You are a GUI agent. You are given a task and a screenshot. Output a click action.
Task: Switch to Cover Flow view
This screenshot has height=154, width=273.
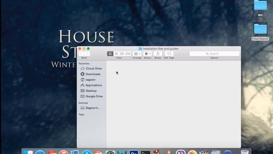click(128, 54)
